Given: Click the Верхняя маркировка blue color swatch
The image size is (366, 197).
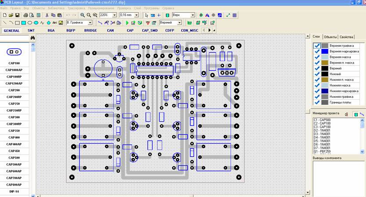Looking at the screenshot, I should [x=325, y=51].
